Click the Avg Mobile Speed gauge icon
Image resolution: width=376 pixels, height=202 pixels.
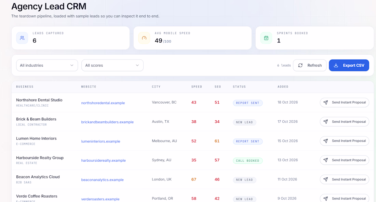click(x=144, y=38)
